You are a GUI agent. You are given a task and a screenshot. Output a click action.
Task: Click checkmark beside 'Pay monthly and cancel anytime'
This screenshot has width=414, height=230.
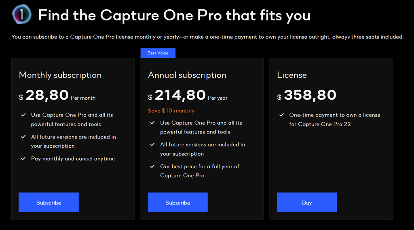click(x=23, y=159)
